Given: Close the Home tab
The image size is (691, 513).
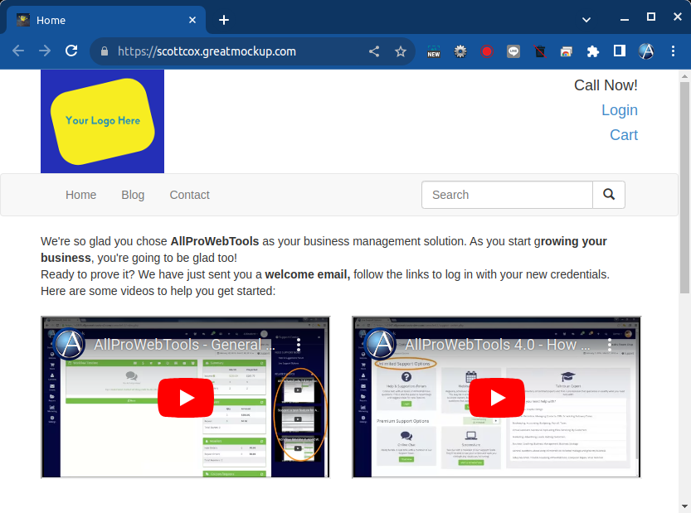Looking at the screenshot, I should (x=192, y=20).
